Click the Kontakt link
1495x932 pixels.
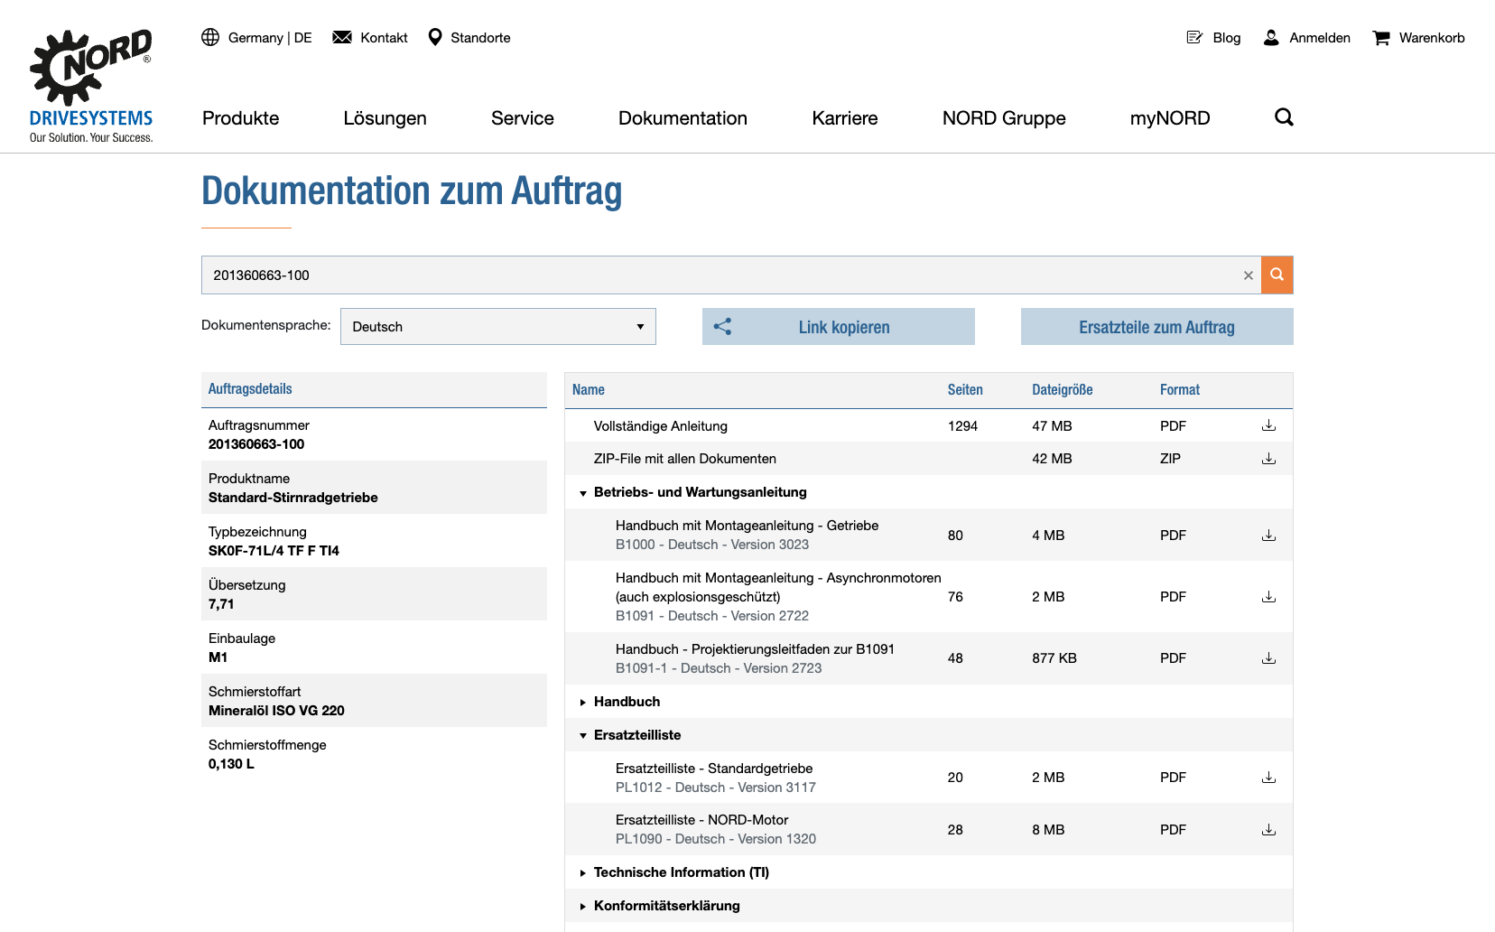[x=384, y=38]
